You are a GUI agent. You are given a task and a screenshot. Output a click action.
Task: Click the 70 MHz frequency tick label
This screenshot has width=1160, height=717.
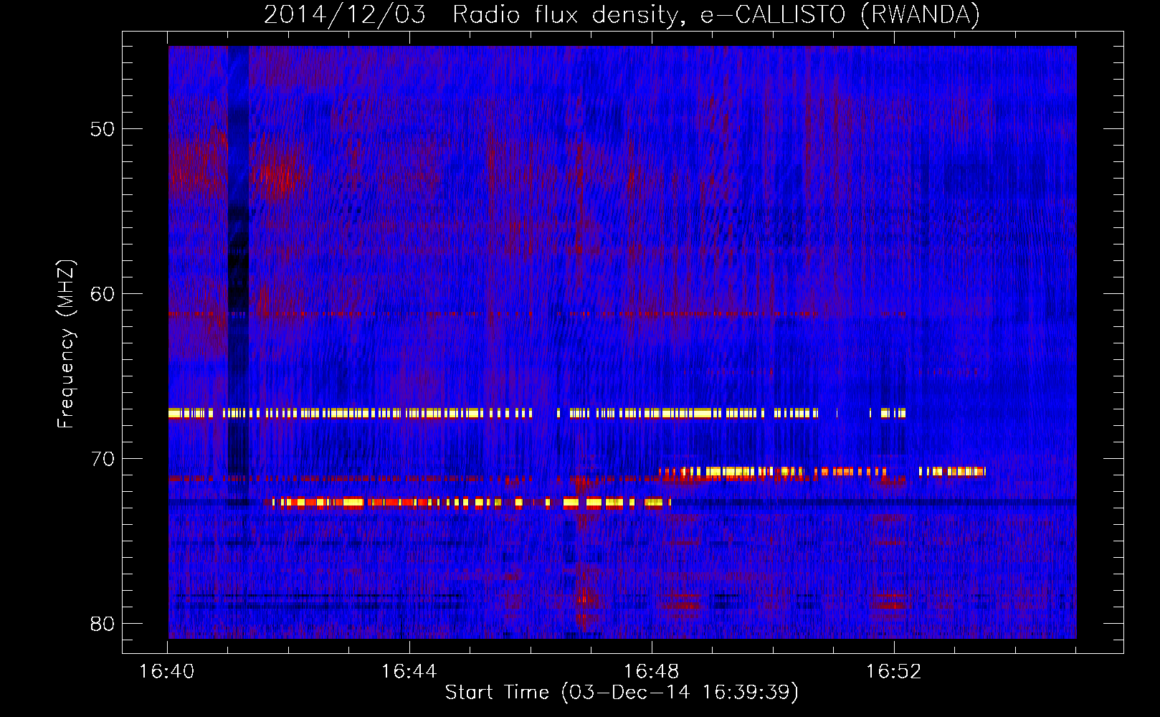pyautogui.click(x=103, y=459)
